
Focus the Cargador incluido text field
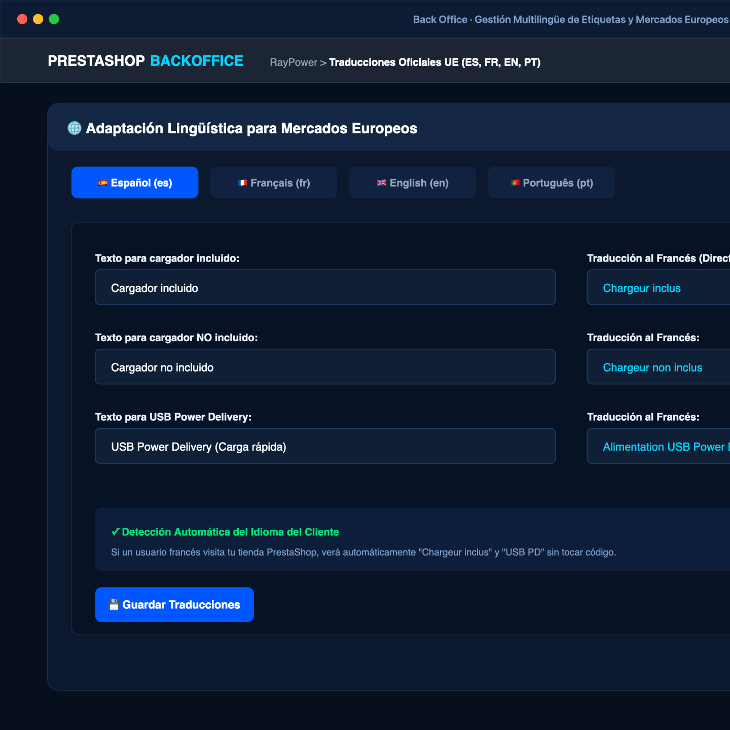click(325, 287)
